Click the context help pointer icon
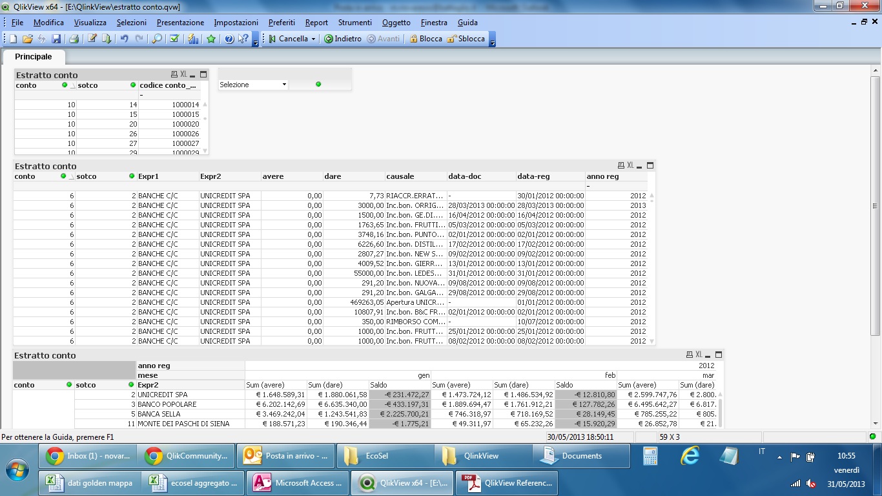 coord(243,39)
